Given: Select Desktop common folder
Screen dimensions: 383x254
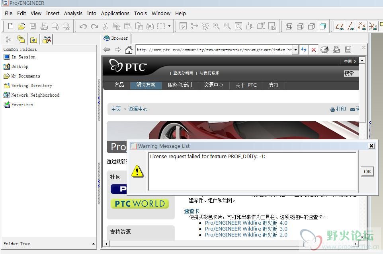Looking at the screenshot, I should [x=16, y=66].
